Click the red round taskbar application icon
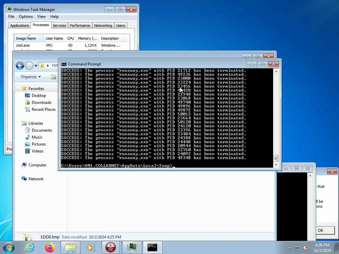This screenshot has width=339, height=254. (111, 247)
